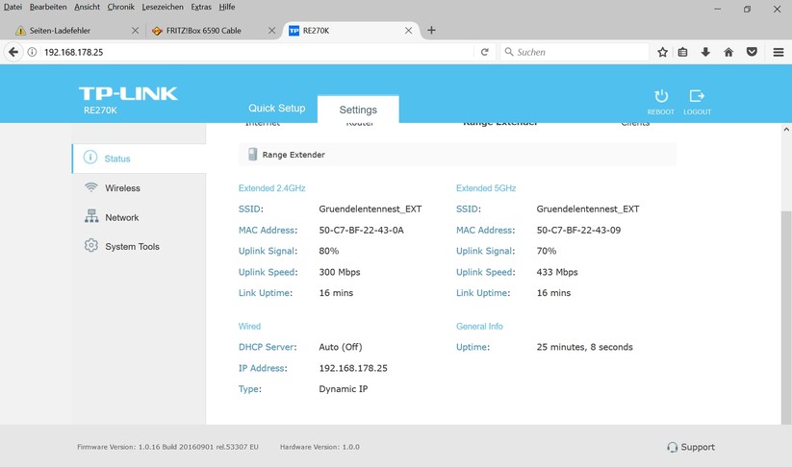Close the Seiten-Ladefehler tab
The image size is (792, 467).
(135, 30)
